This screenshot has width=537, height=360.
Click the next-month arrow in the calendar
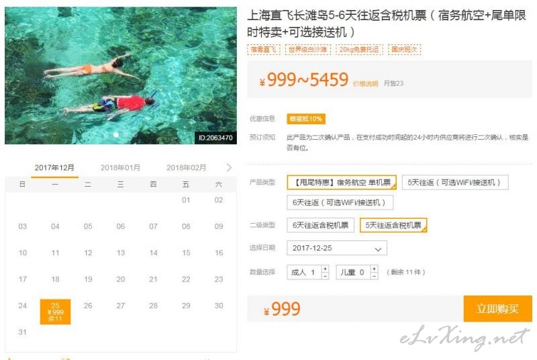(x=229, y=167)
